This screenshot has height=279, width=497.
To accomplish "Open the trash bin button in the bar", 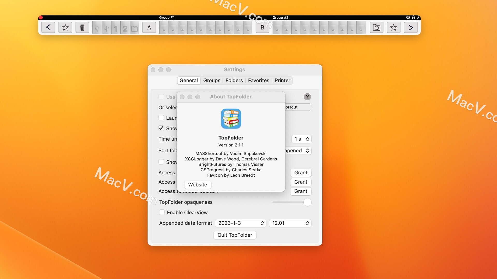I will (82, 27).
